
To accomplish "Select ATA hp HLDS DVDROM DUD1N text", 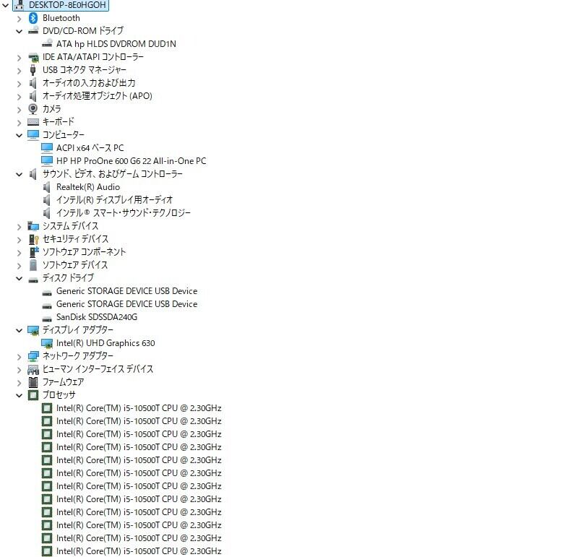I will pyautogui.click(x=116, y=44).
